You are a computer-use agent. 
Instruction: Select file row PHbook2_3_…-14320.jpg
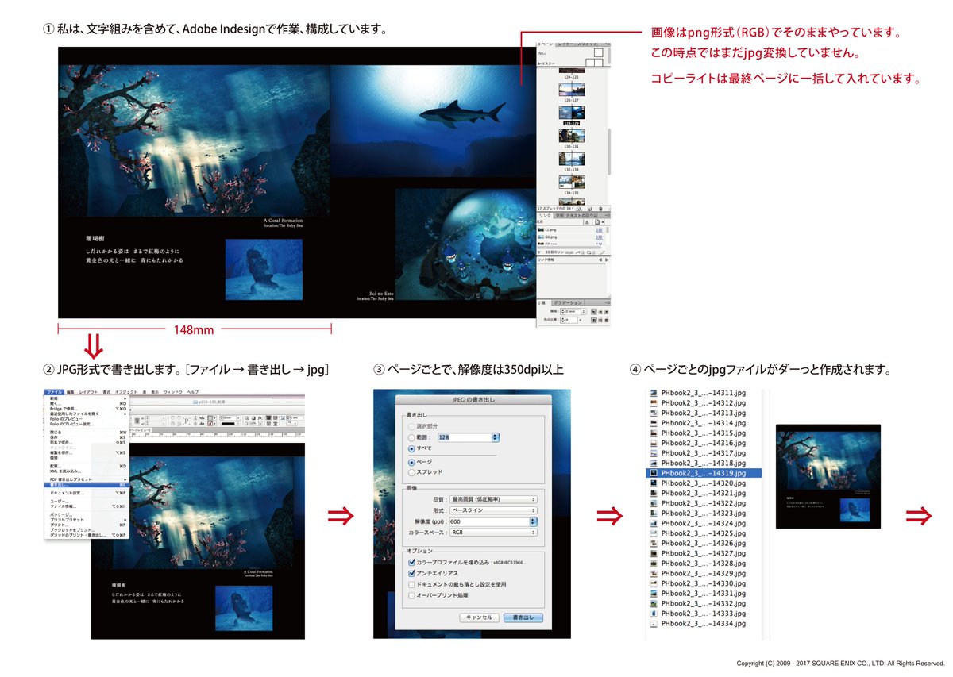705,483
